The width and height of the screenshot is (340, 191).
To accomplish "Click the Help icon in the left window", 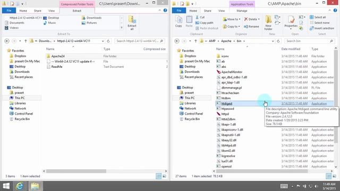I will [165, 11].
